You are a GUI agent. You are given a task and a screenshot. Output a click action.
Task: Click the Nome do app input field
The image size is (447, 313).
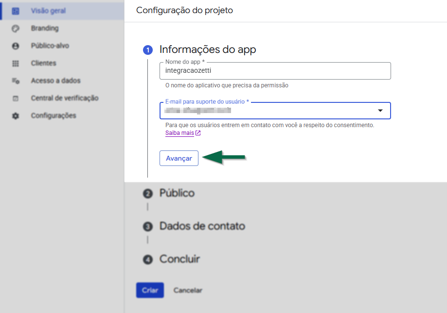point(275,71)
